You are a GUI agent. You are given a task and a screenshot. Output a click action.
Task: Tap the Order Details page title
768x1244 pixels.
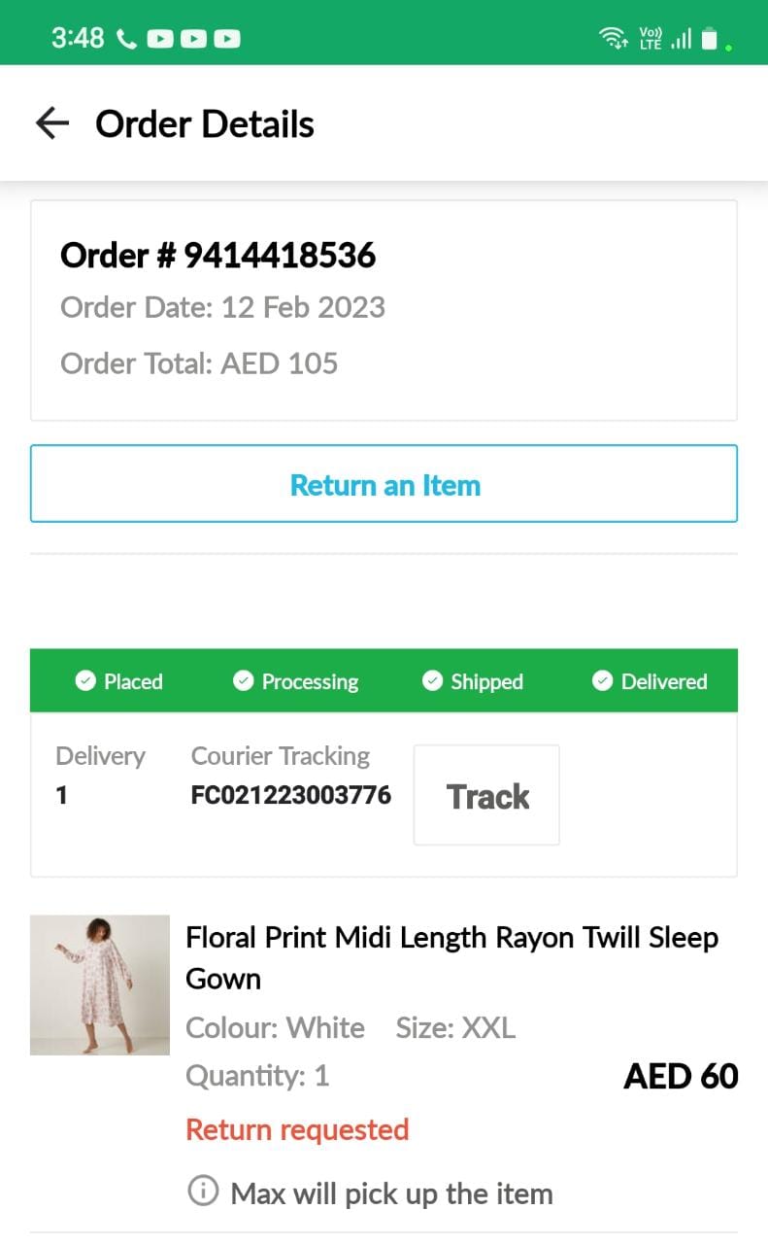tap(205, 124)
